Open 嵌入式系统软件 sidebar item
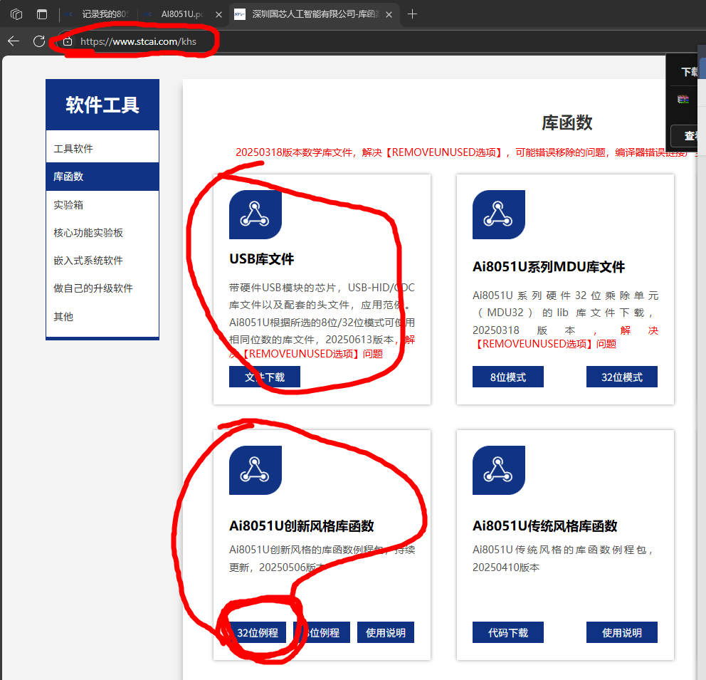Screen dimensions: 706x680 (x=102, y=261)
